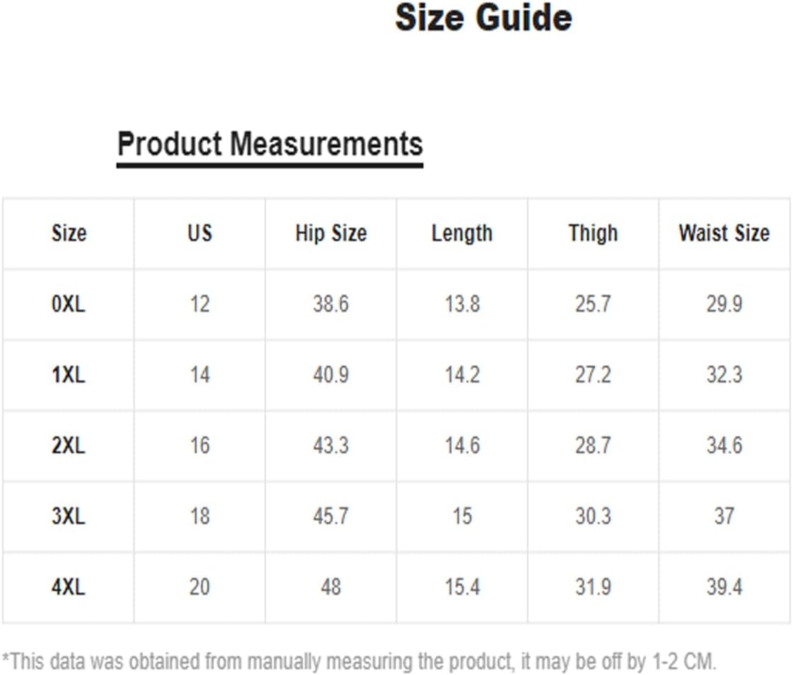Select the 1XL size row label
The image size is (793, 675).
(x=68, y=375)
